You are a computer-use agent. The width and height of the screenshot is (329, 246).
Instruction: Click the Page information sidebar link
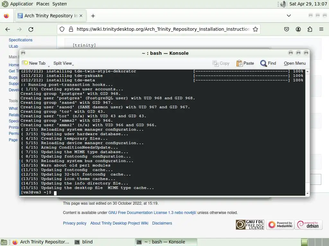pyautogui.click(x=13, y=140)
